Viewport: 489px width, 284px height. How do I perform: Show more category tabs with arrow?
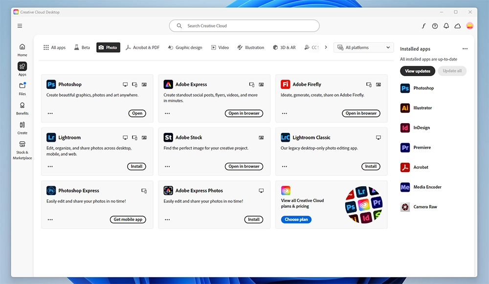326,47
